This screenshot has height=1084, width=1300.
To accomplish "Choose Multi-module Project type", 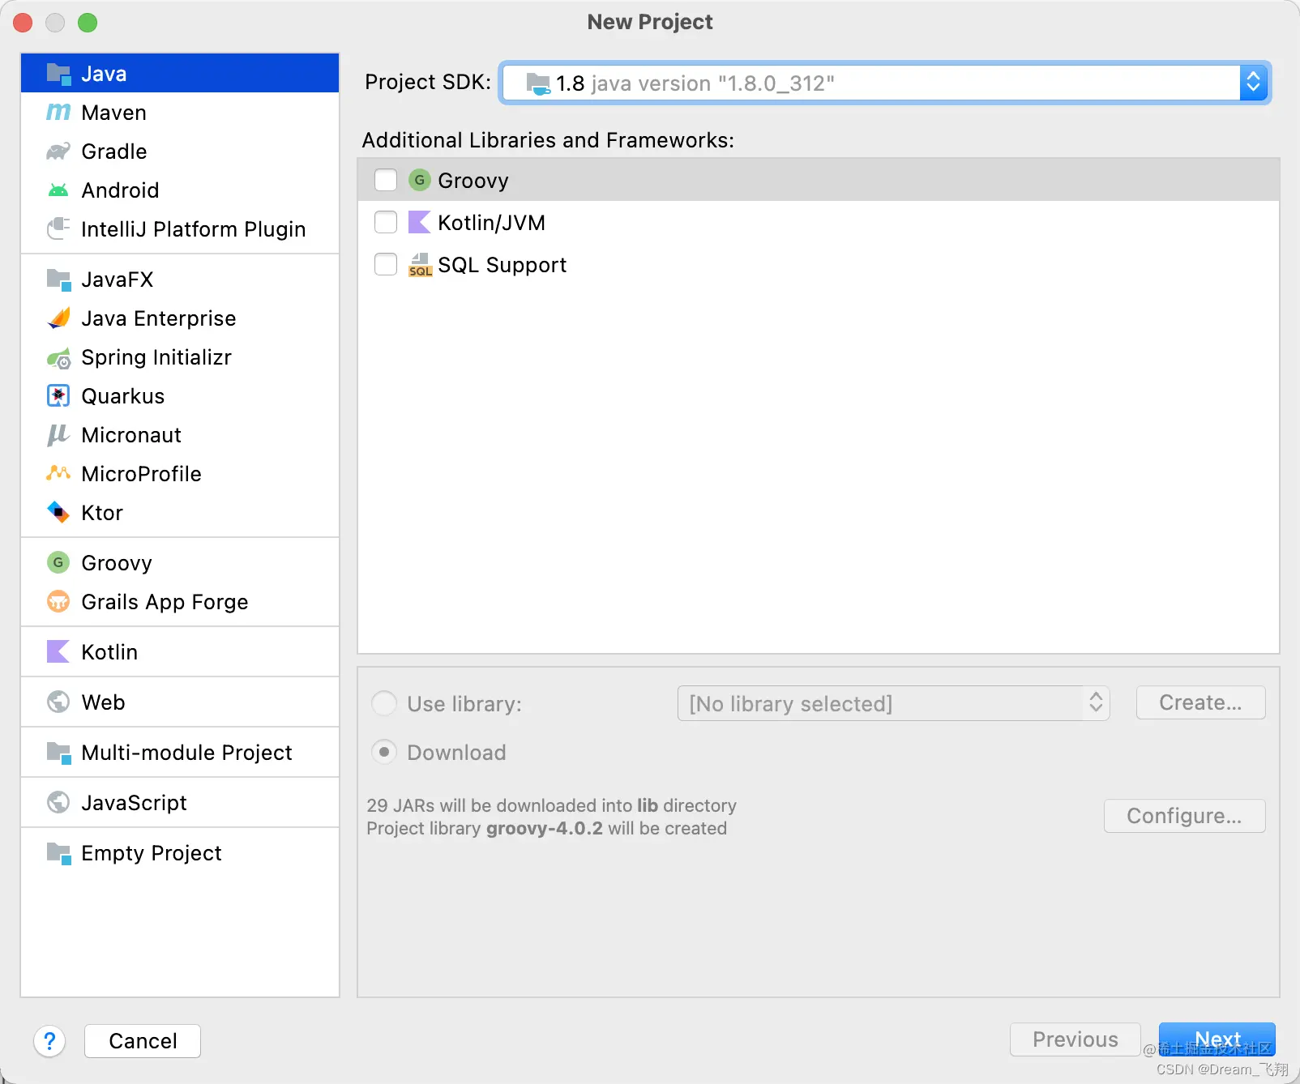I will (180, 753).
